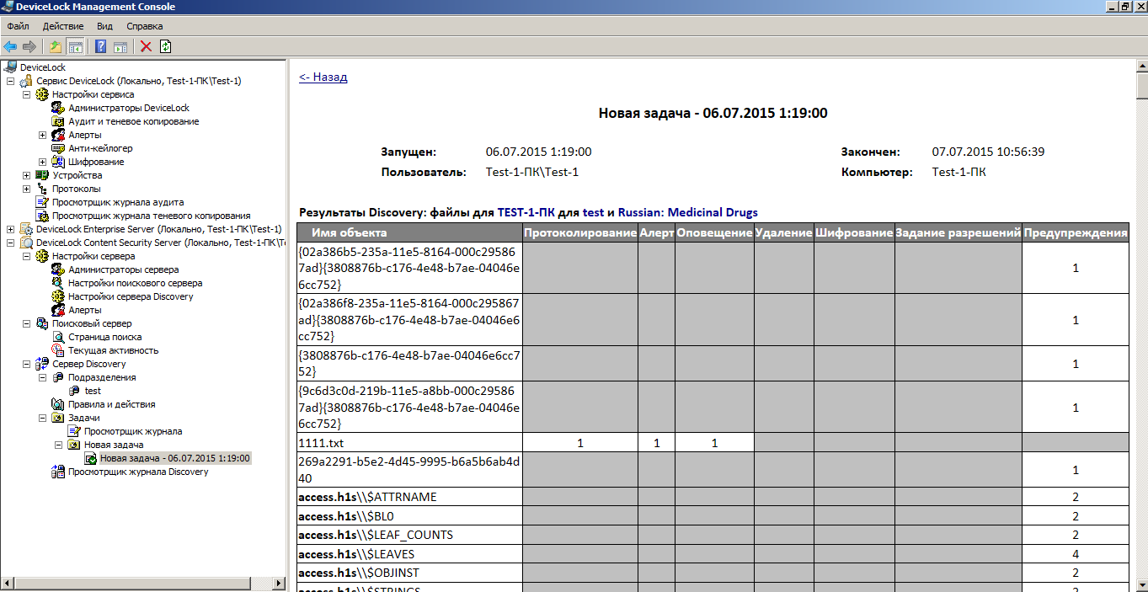The image size is (1148, 592).
Task: Click the 1111.txt row name cell
Action: click(x=409, y=442)
